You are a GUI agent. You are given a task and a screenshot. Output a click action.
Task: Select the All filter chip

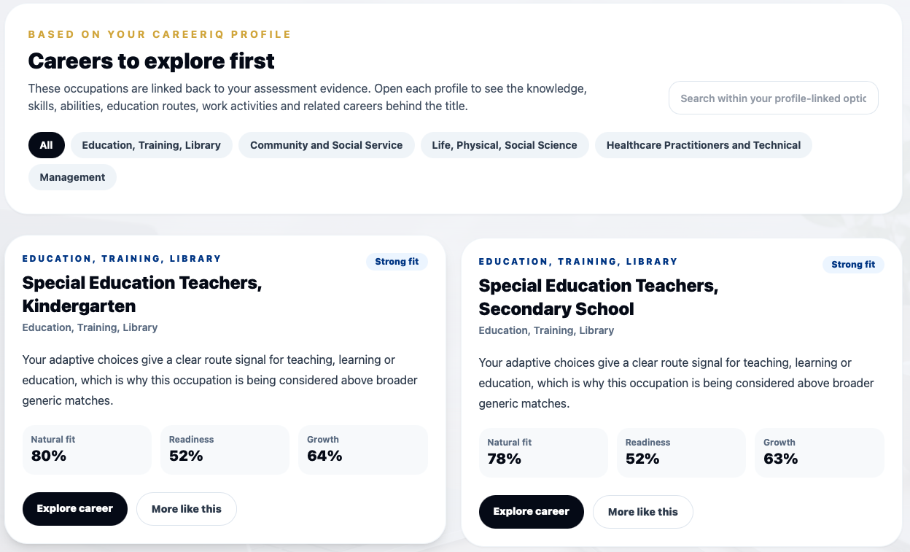tap(47, 145)
